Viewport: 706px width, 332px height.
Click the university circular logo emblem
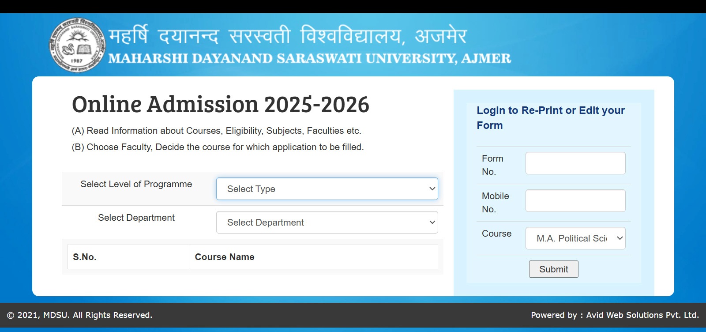point(77,45)
